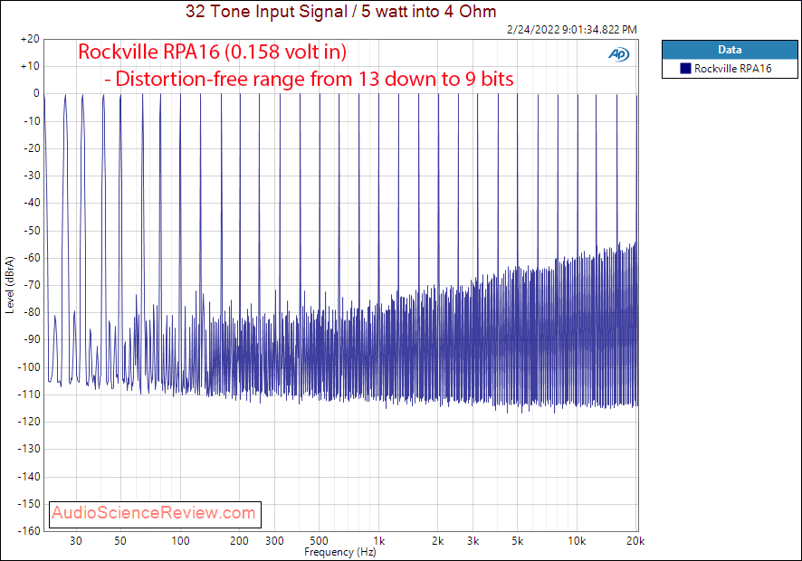This screenshot has width=802, height=561.
Task: Click the timestamp 2/24/2022 9:01:34.822 PM
Action: pos(571,30)
